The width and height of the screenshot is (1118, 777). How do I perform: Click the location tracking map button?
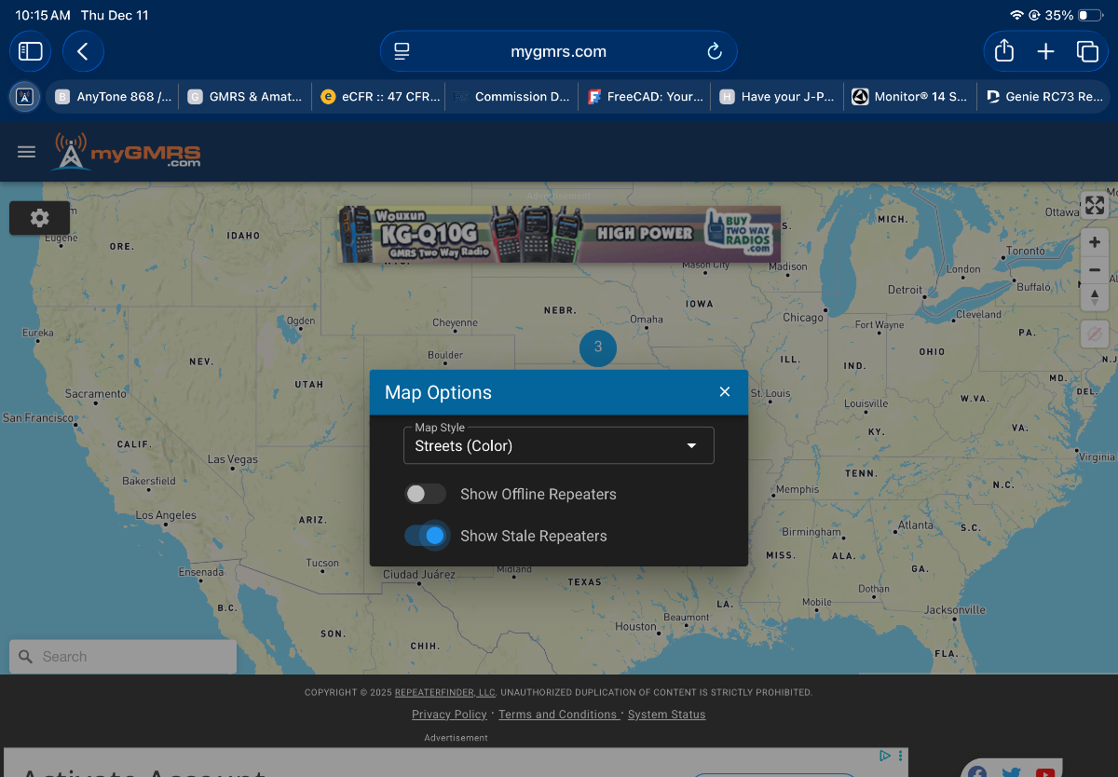click(1095, 334)
